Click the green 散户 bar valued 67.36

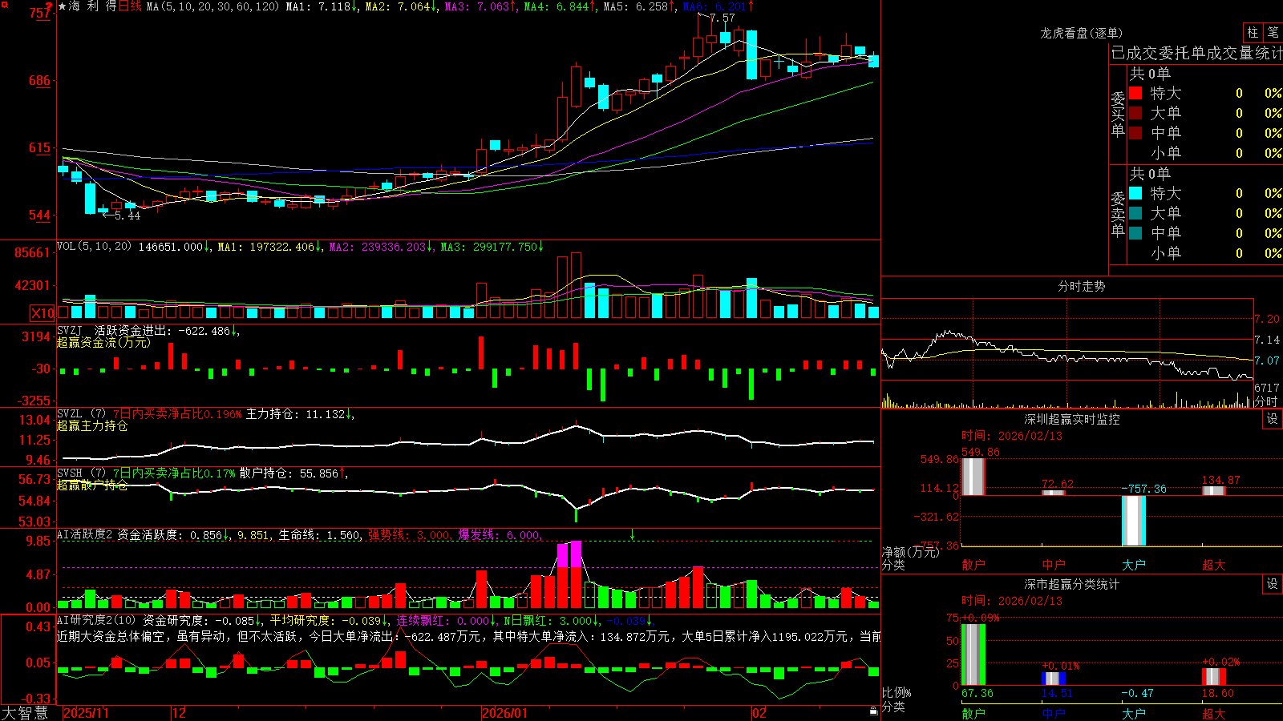coord(973,655)
